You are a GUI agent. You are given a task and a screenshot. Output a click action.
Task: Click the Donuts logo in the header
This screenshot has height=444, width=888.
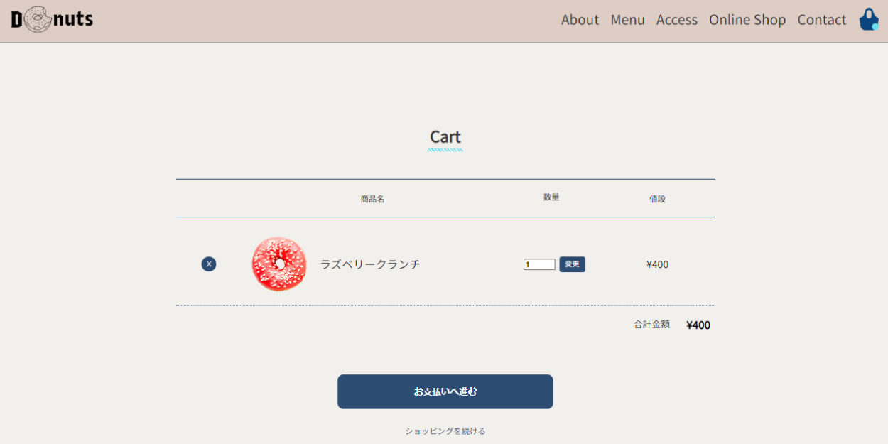pyautogui.click(x=52, y=19)
